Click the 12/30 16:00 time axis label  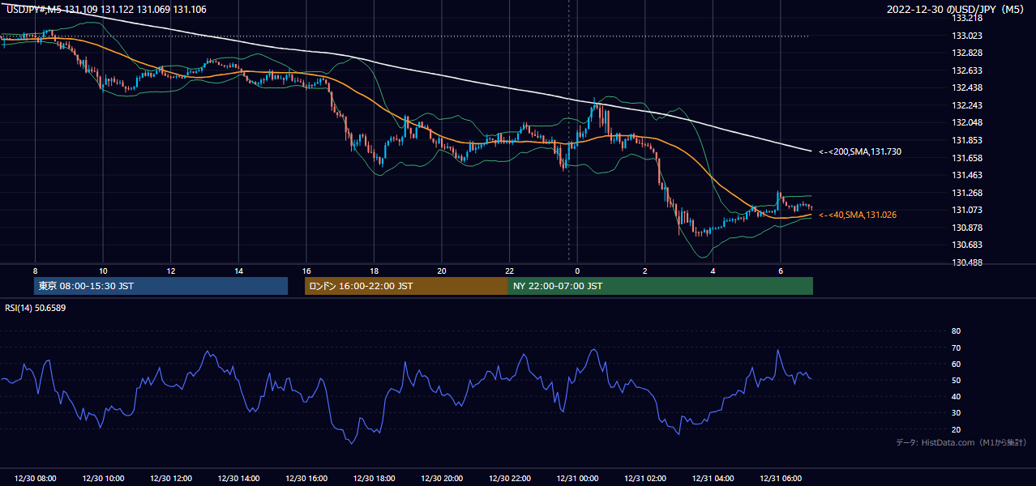coord(306,479)
